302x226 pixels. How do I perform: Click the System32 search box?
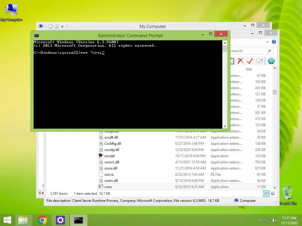(252, 51)
